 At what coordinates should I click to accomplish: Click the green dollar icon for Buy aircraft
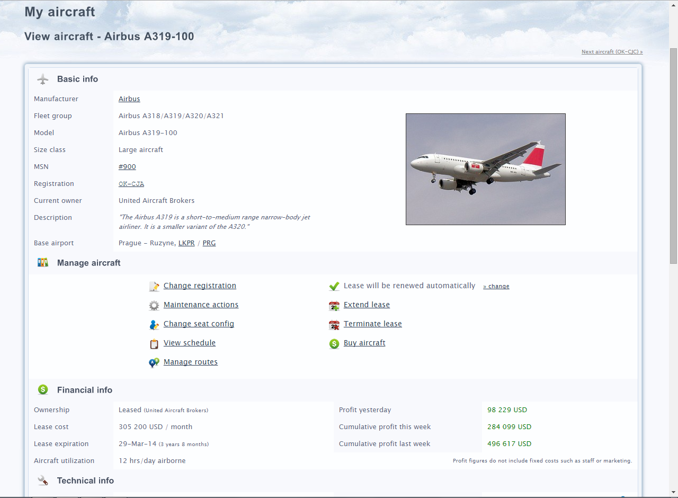[x=334, y=344]
